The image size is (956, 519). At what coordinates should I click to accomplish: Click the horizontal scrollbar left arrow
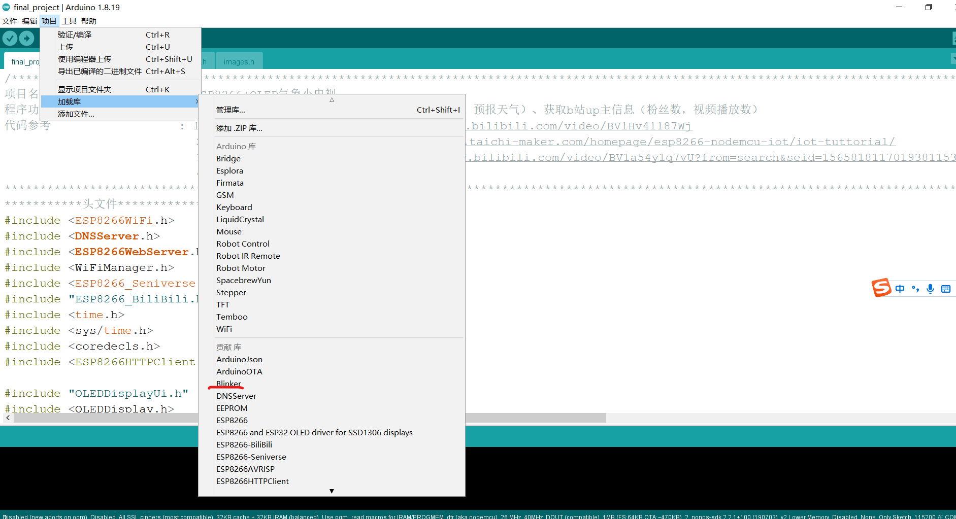point(8,418)
